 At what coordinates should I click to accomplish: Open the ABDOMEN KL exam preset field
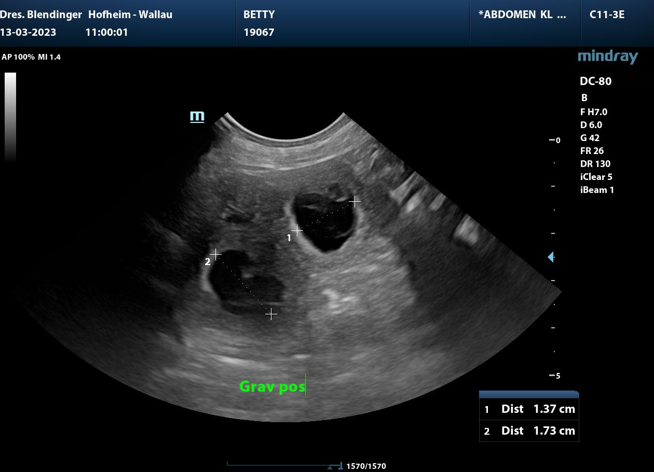point(522,15)
